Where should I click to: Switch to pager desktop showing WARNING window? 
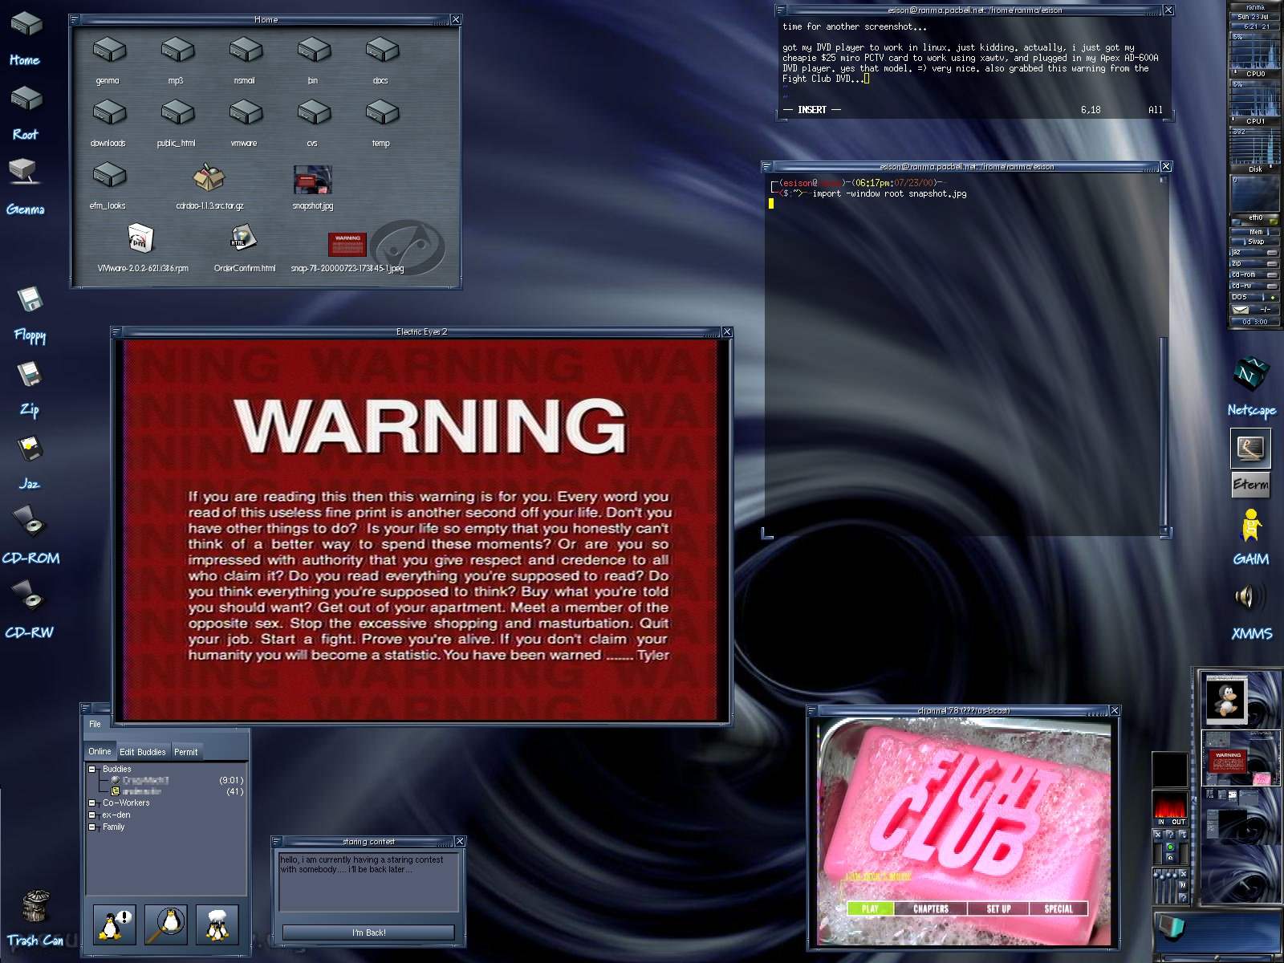1240,758
